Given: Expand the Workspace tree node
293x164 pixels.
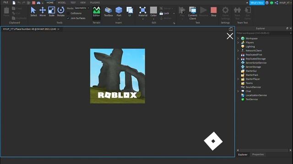Looking at the screenshot, I should (238, 38).
